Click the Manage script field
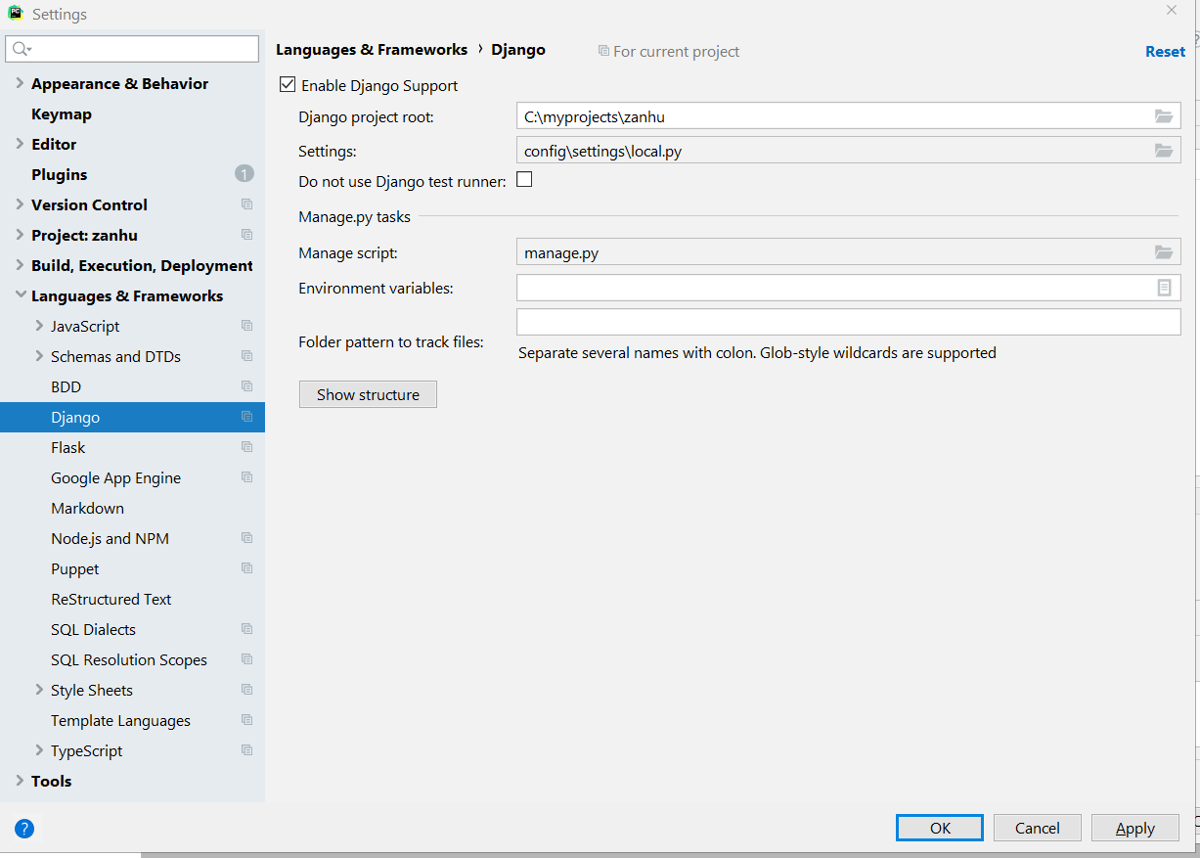1200x858 pixels. coord(848,252)
